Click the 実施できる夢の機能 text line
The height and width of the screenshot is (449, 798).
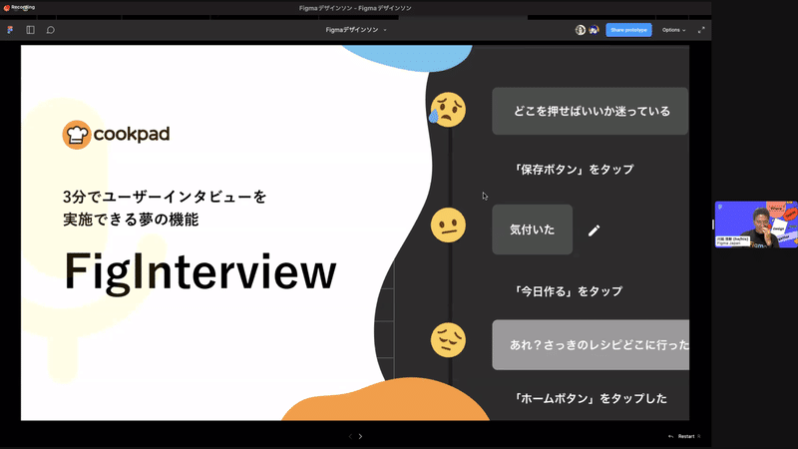tap(131, 220)
